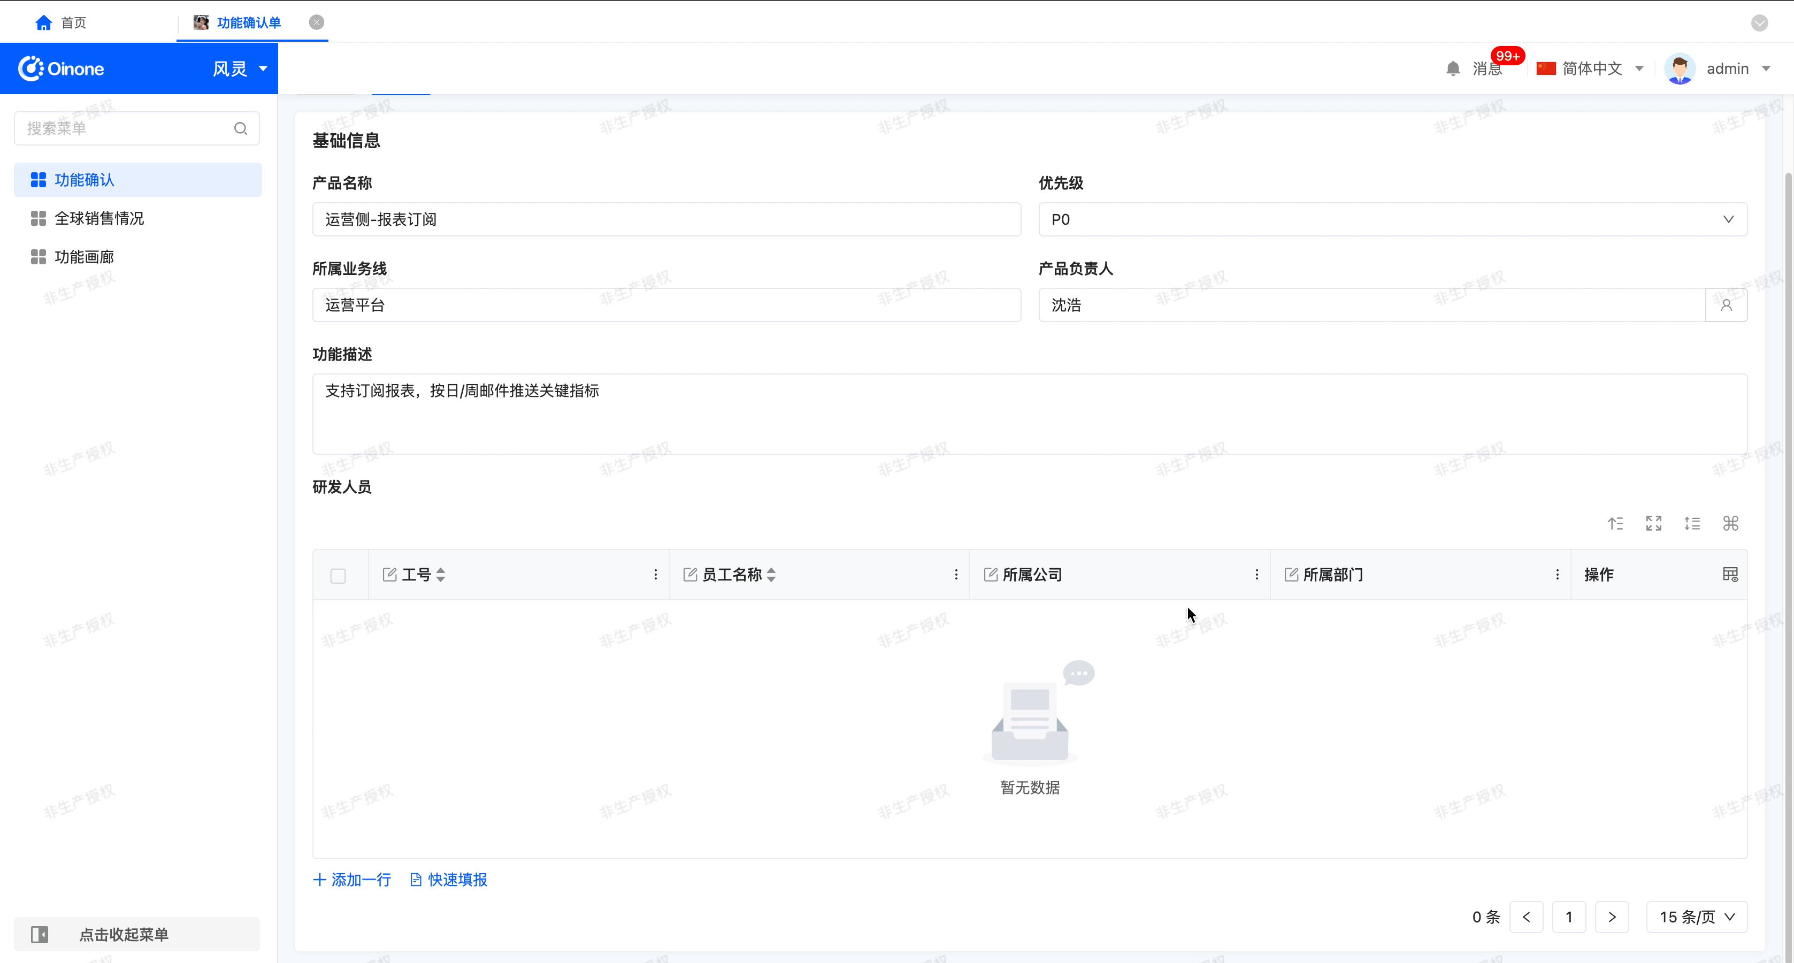This screenshot has height=963, width=1794.
Task: Toggle sort on 工号 column
Action: 440,574
